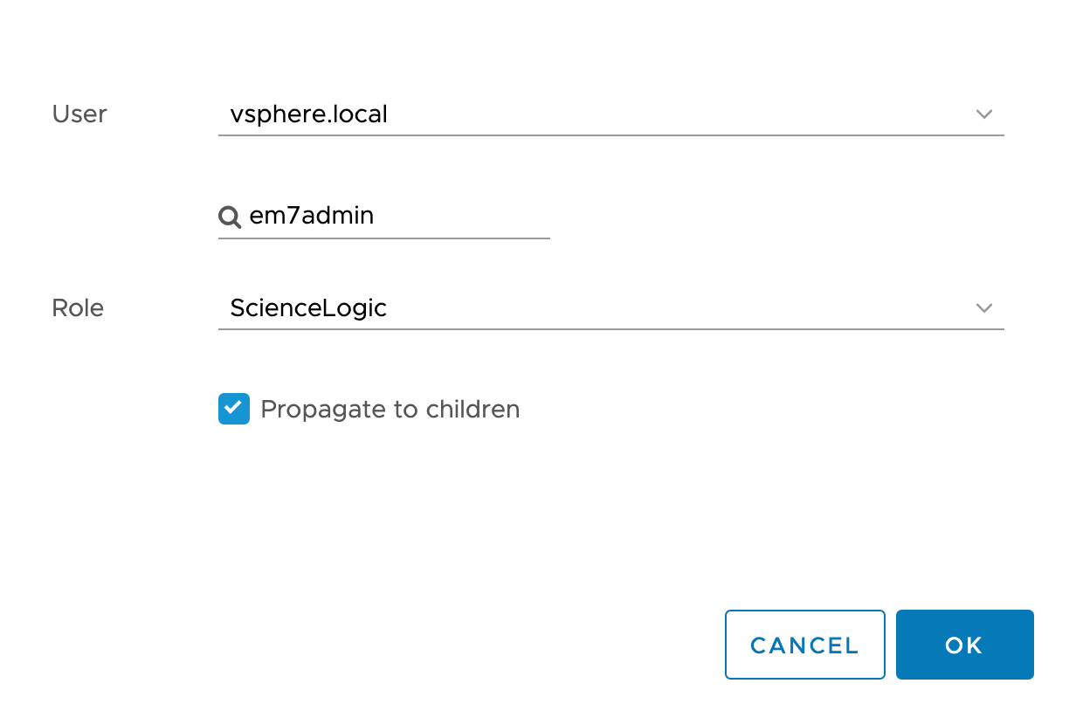Click the magnifier search icon
The height and width of the screenshot is (711, 1076).
point(230,217)
